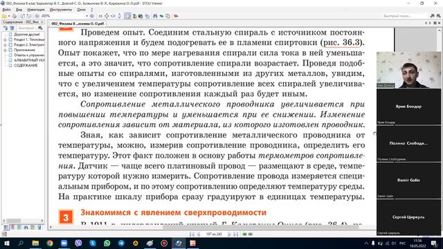Image resolution: width=443 pixels, height=249 pixels.
Task: Open the 205% zoom level dropdown
Action: point(87,16)
